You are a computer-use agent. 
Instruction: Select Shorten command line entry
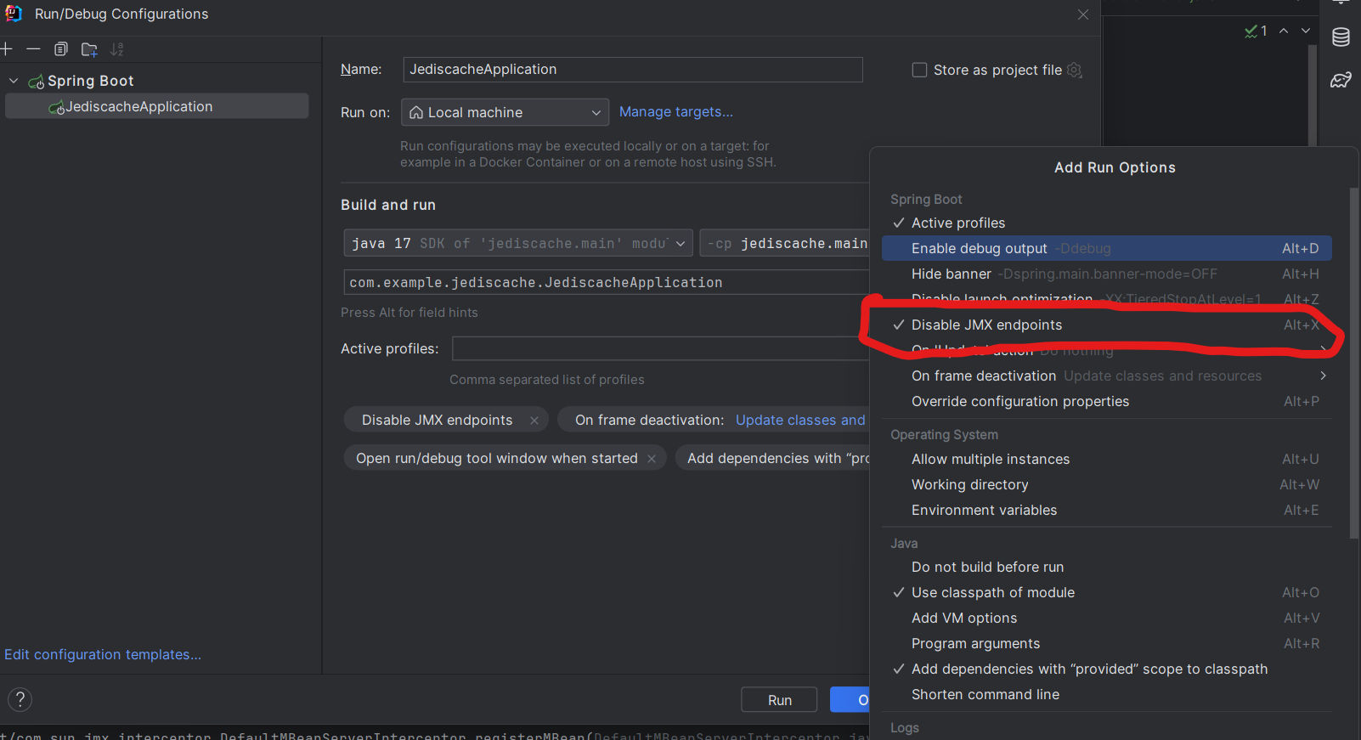(x=1106, y=694)
